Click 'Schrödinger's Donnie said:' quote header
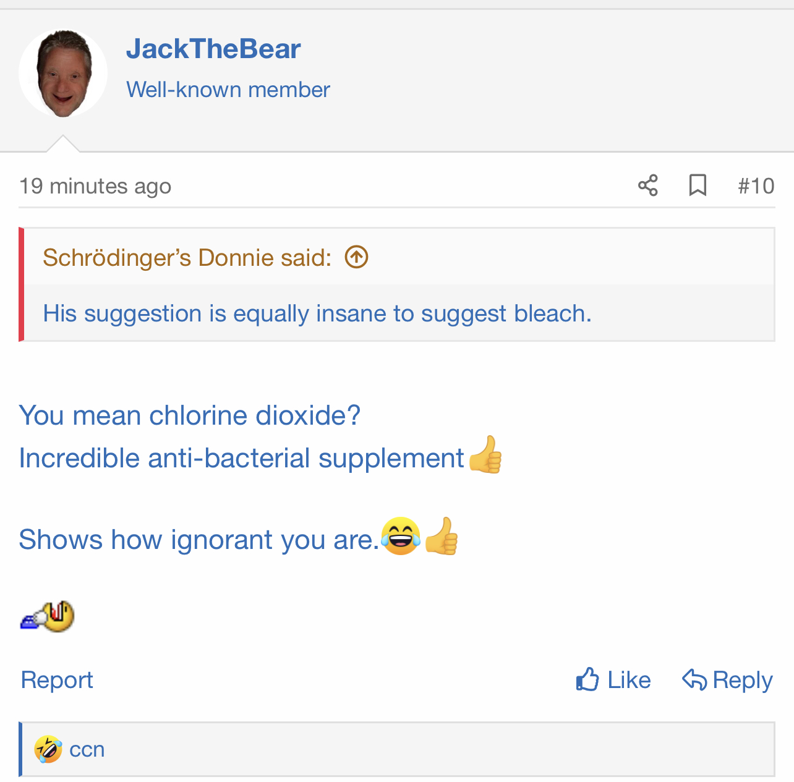Viewport: 794px width, 782px height. tap(187, 257)
